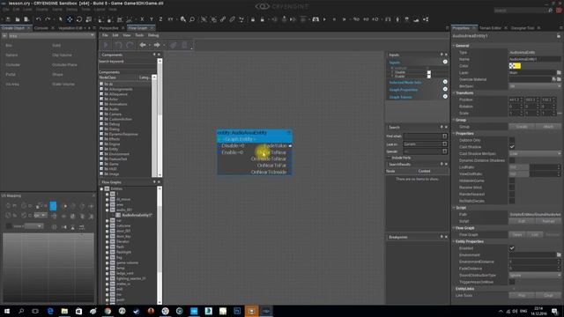The height and width of the screenshot is (317, 564).
Task: Click the Undo icon in main toolbar
Action: [39, 19]
